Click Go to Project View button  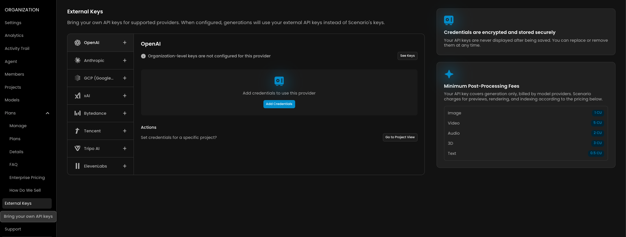point(400,137)
